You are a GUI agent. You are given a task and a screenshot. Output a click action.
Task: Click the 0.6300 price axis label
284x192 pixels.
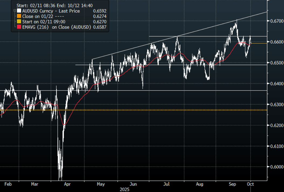277,104
